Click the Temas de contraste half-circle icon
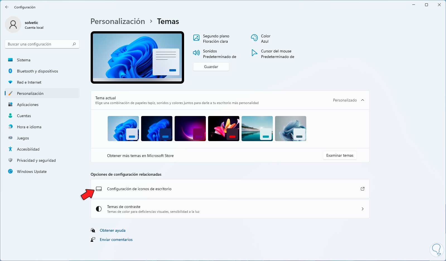446x261 pixels. [99, 209]
